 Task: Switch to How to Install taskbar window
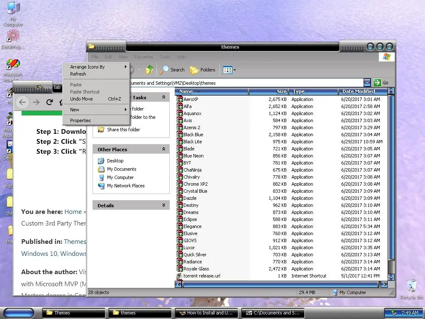tap(207, 313)
